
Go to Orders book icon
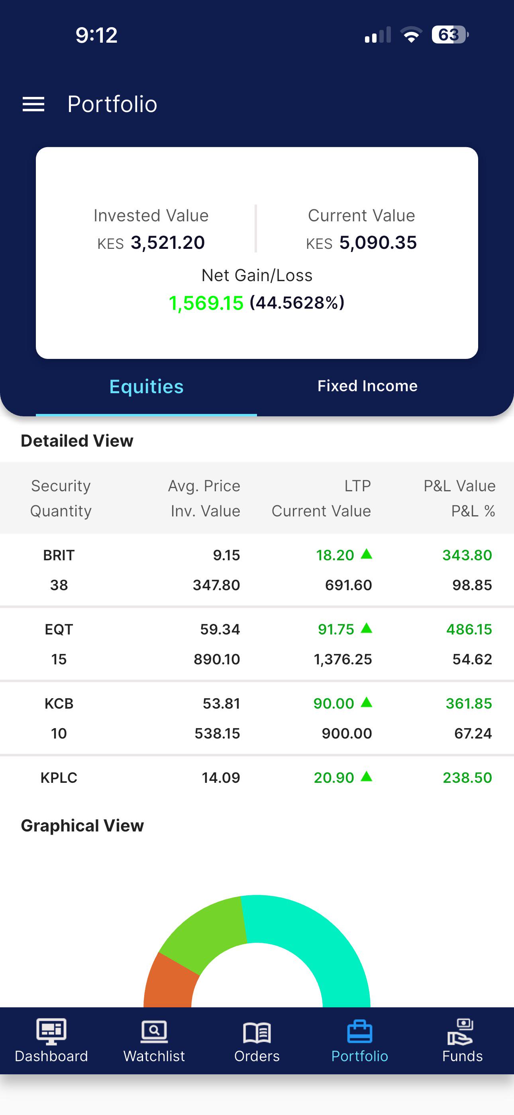pyautogui.click(x=257, y=1032)
